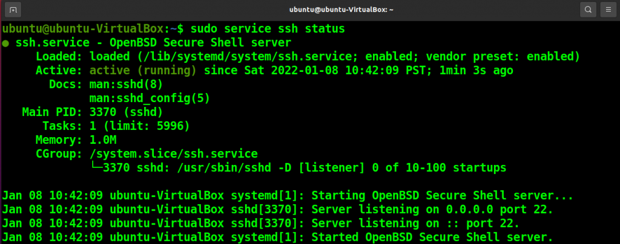Open the terminal hamburger menu

608,10
